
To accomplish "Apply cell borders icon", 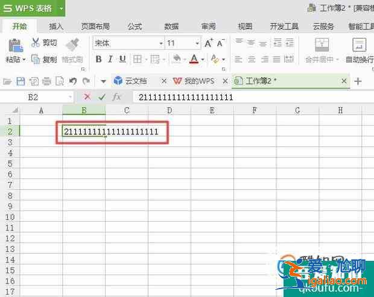I will coord(138,59).
